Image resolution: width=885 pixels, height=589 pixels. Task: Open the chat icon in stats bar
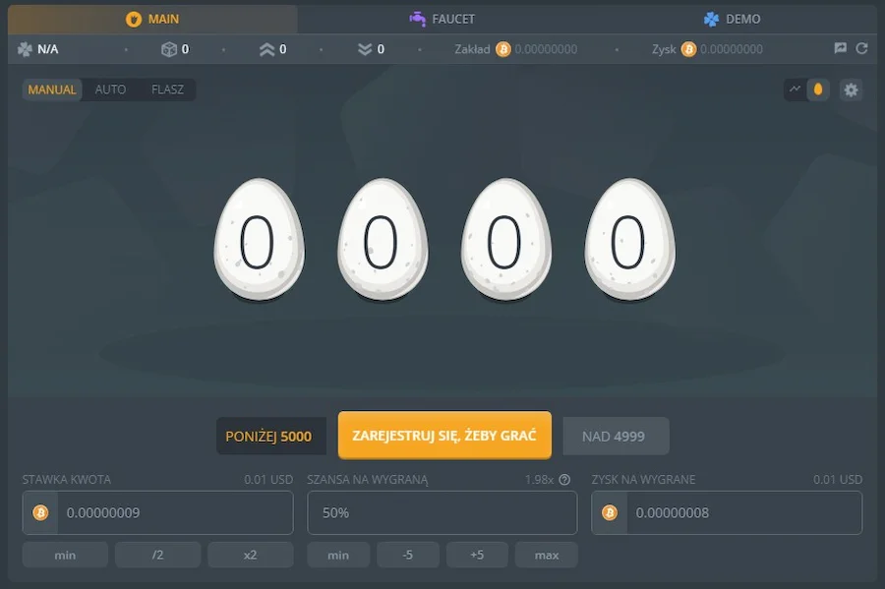pos(840,48)
